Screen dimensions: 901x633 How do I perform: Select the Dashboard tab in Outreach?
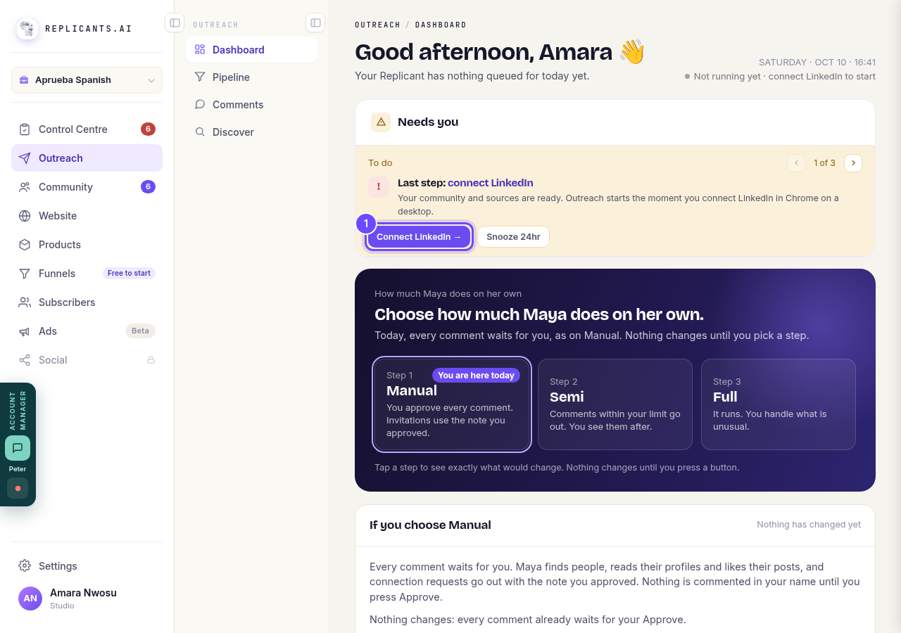coord(251,50)
